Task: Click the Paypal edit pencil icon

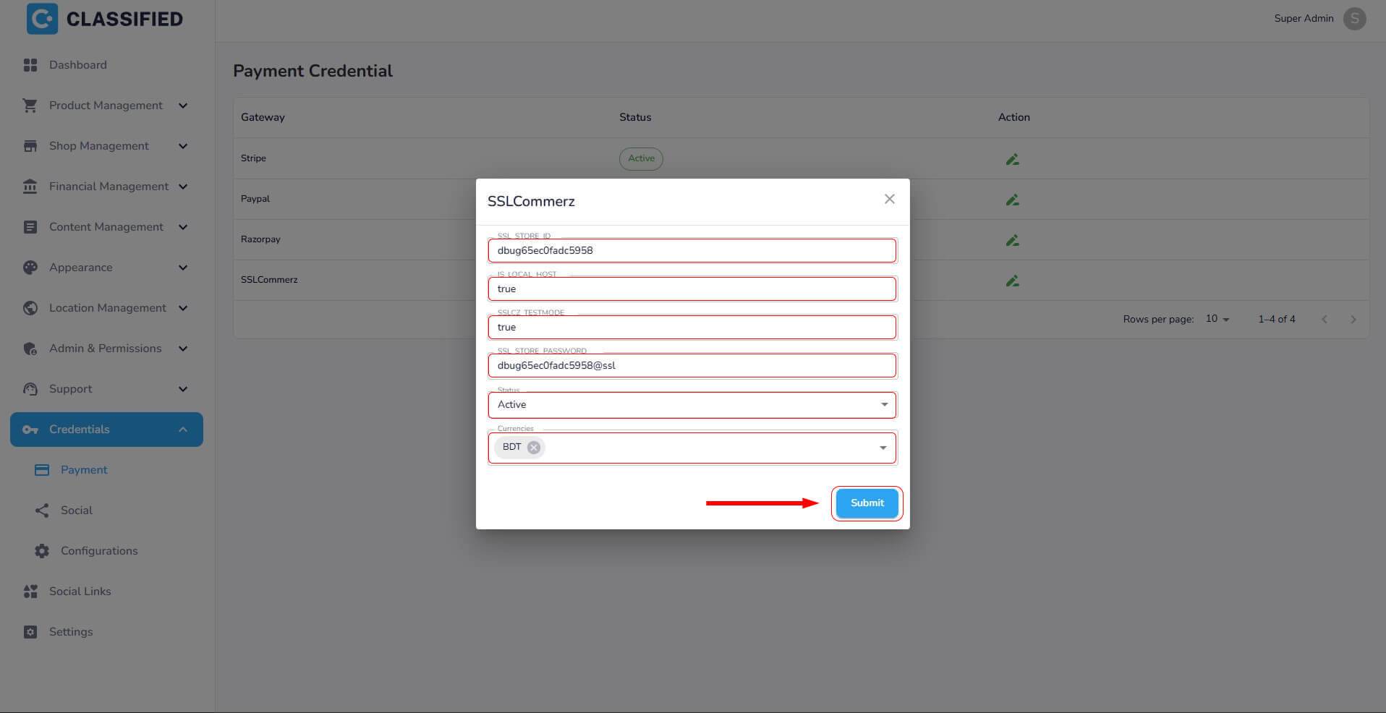Action: point(1012,200)
